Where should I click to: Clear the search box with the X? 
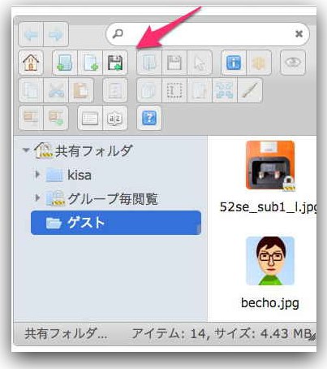pyautogui.click(x=299, y=34)
